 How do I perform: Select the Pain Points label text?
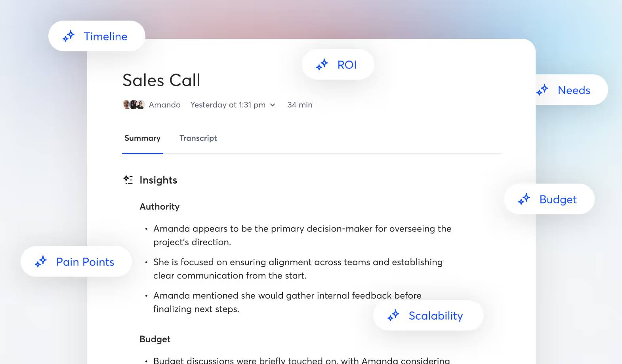(x=85, y=262)
